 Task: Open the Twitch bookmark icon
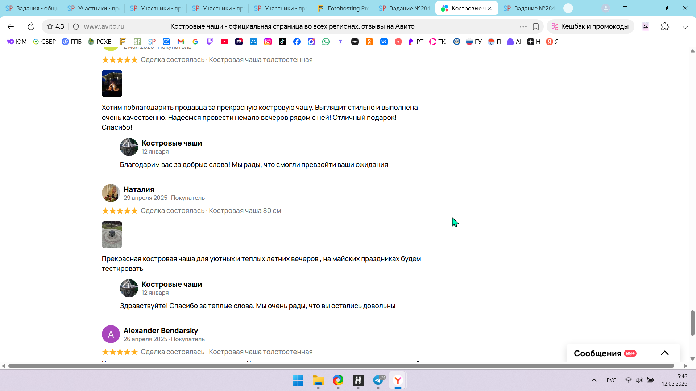pyautogui.click(x=210, y=42)
